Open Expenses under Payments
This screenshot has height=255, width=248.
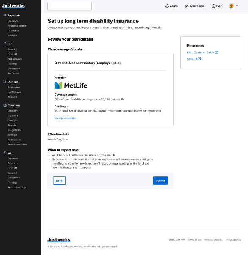pos(13,21)
